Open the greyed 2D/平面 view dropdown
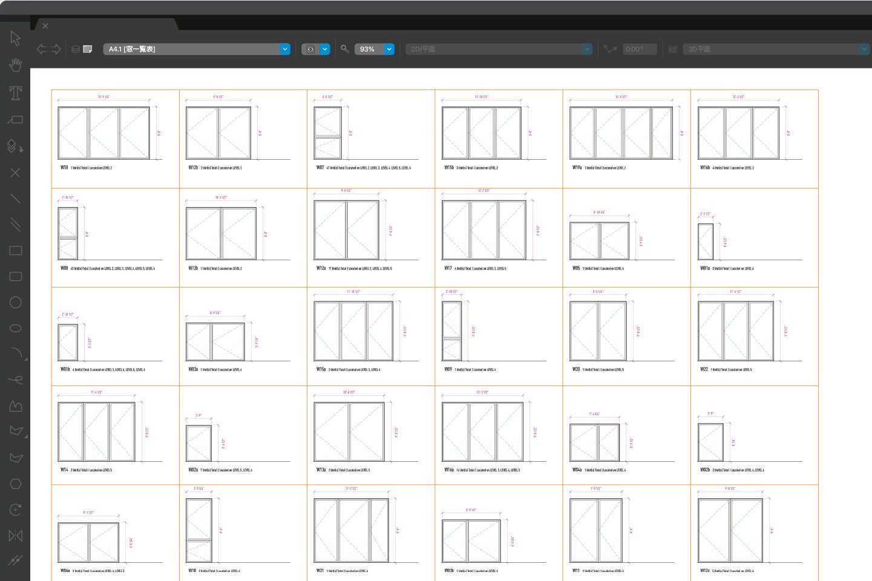The height and width of the screenshot is (581, 872). point(499,49)
